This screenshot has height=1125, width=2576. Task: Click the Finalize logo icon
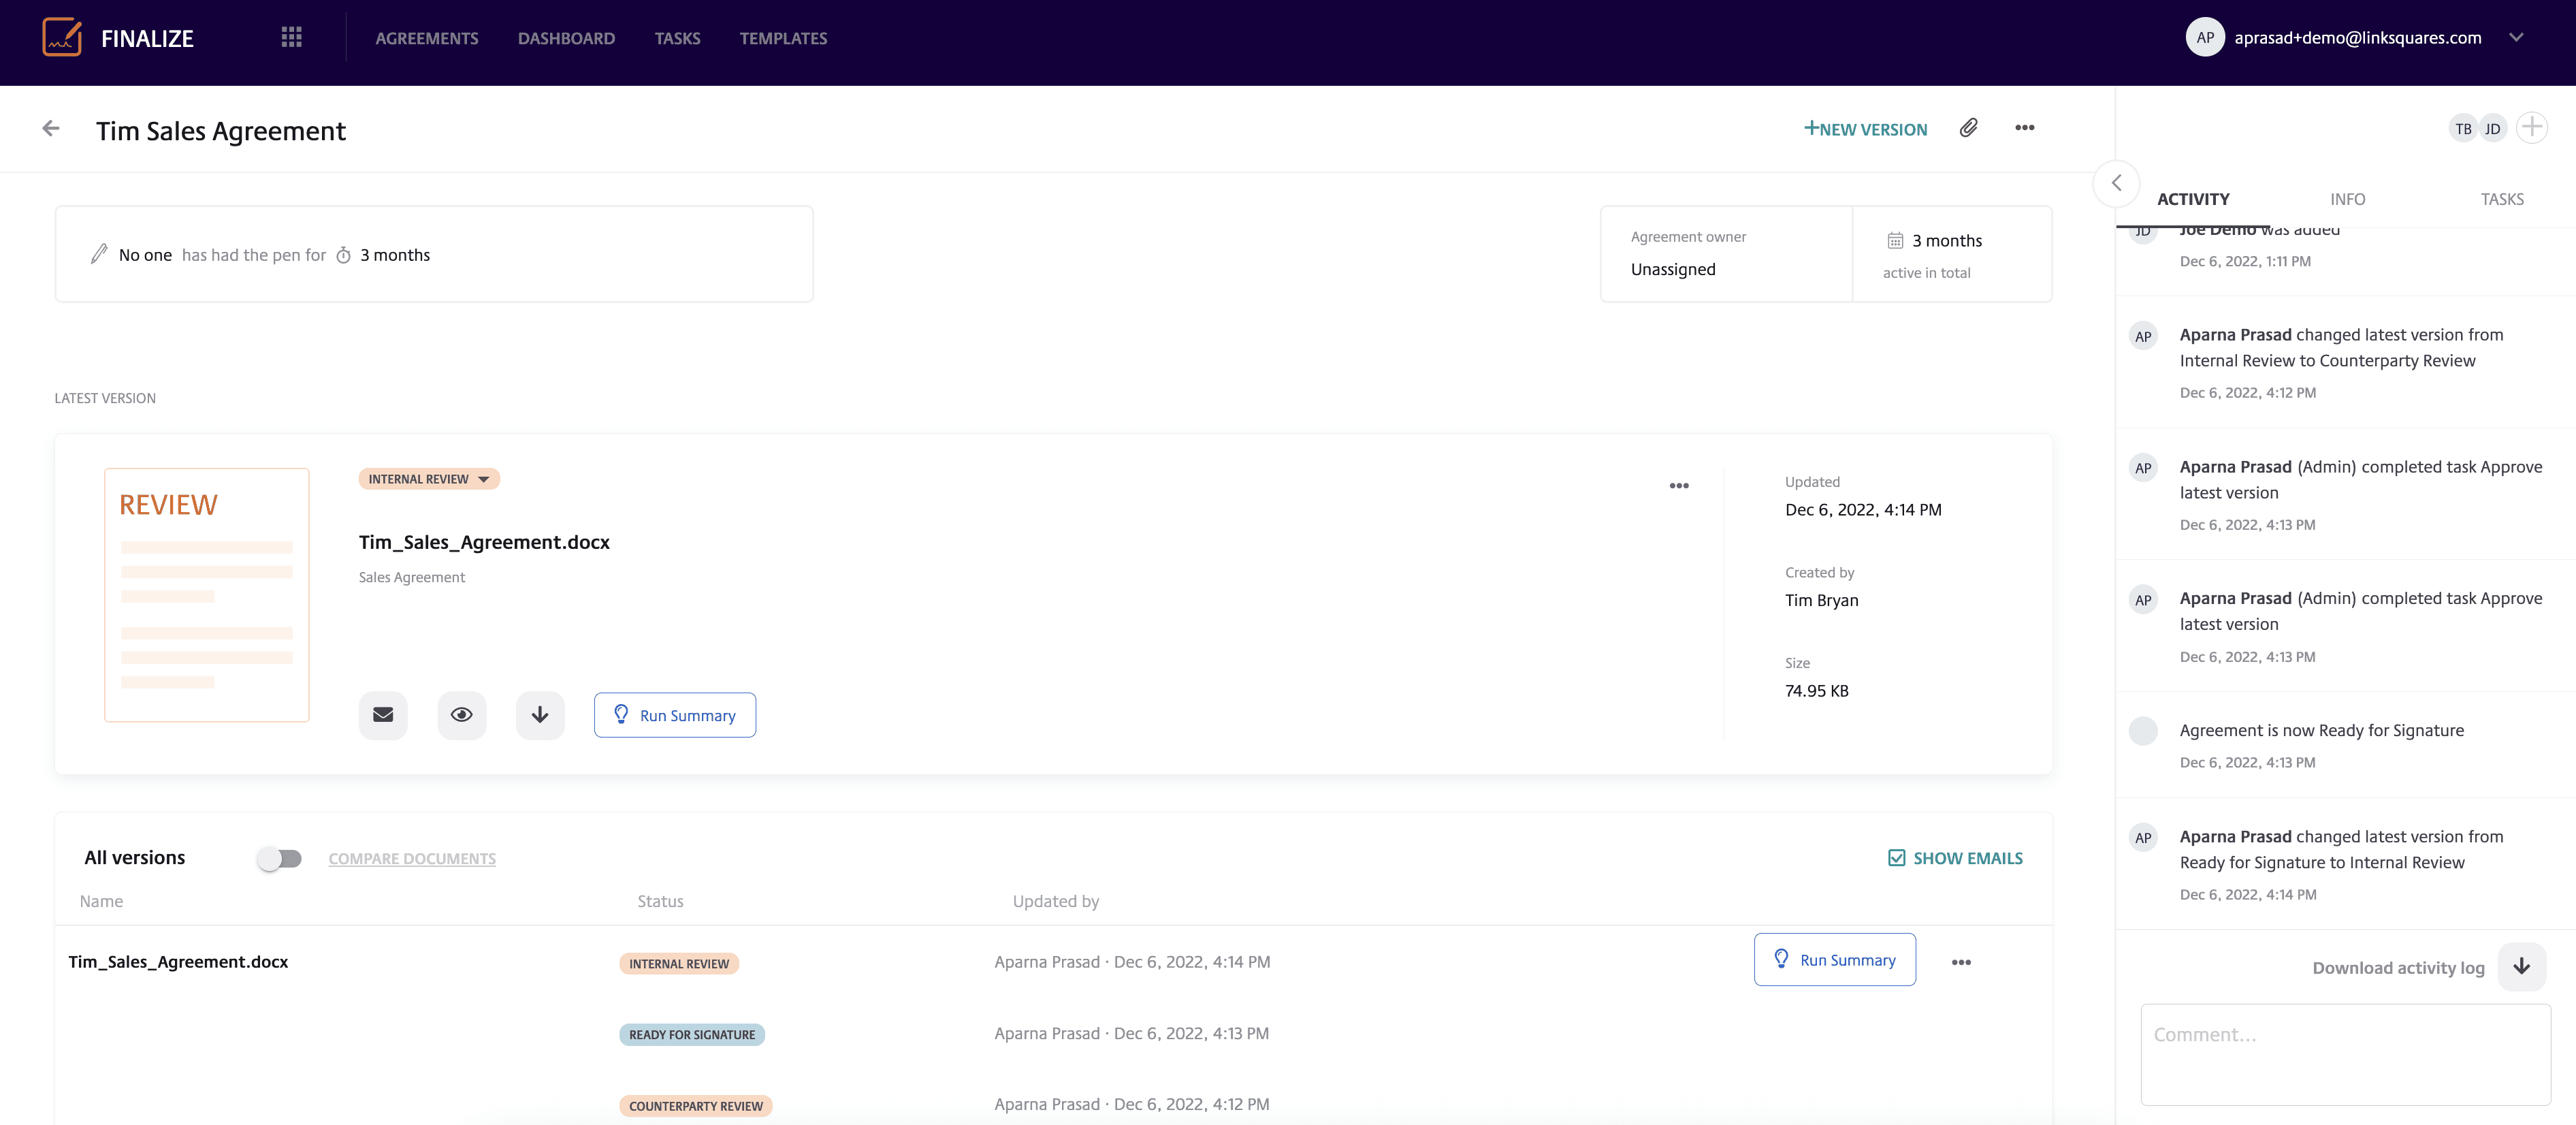(62, 38)
